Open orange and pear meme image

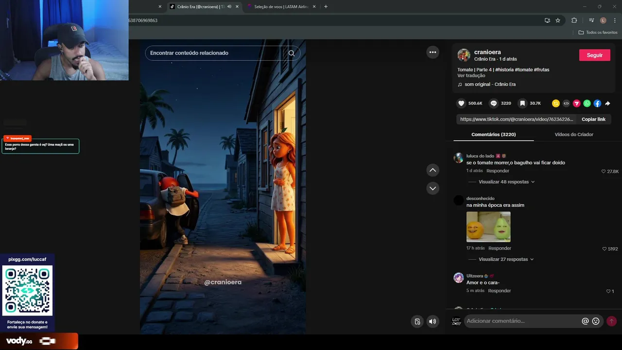488,227
